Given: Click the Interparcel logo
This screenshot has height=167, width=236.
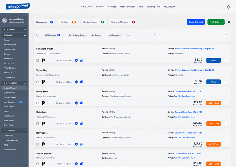Looking at the screenshot, I should (18, 6).
